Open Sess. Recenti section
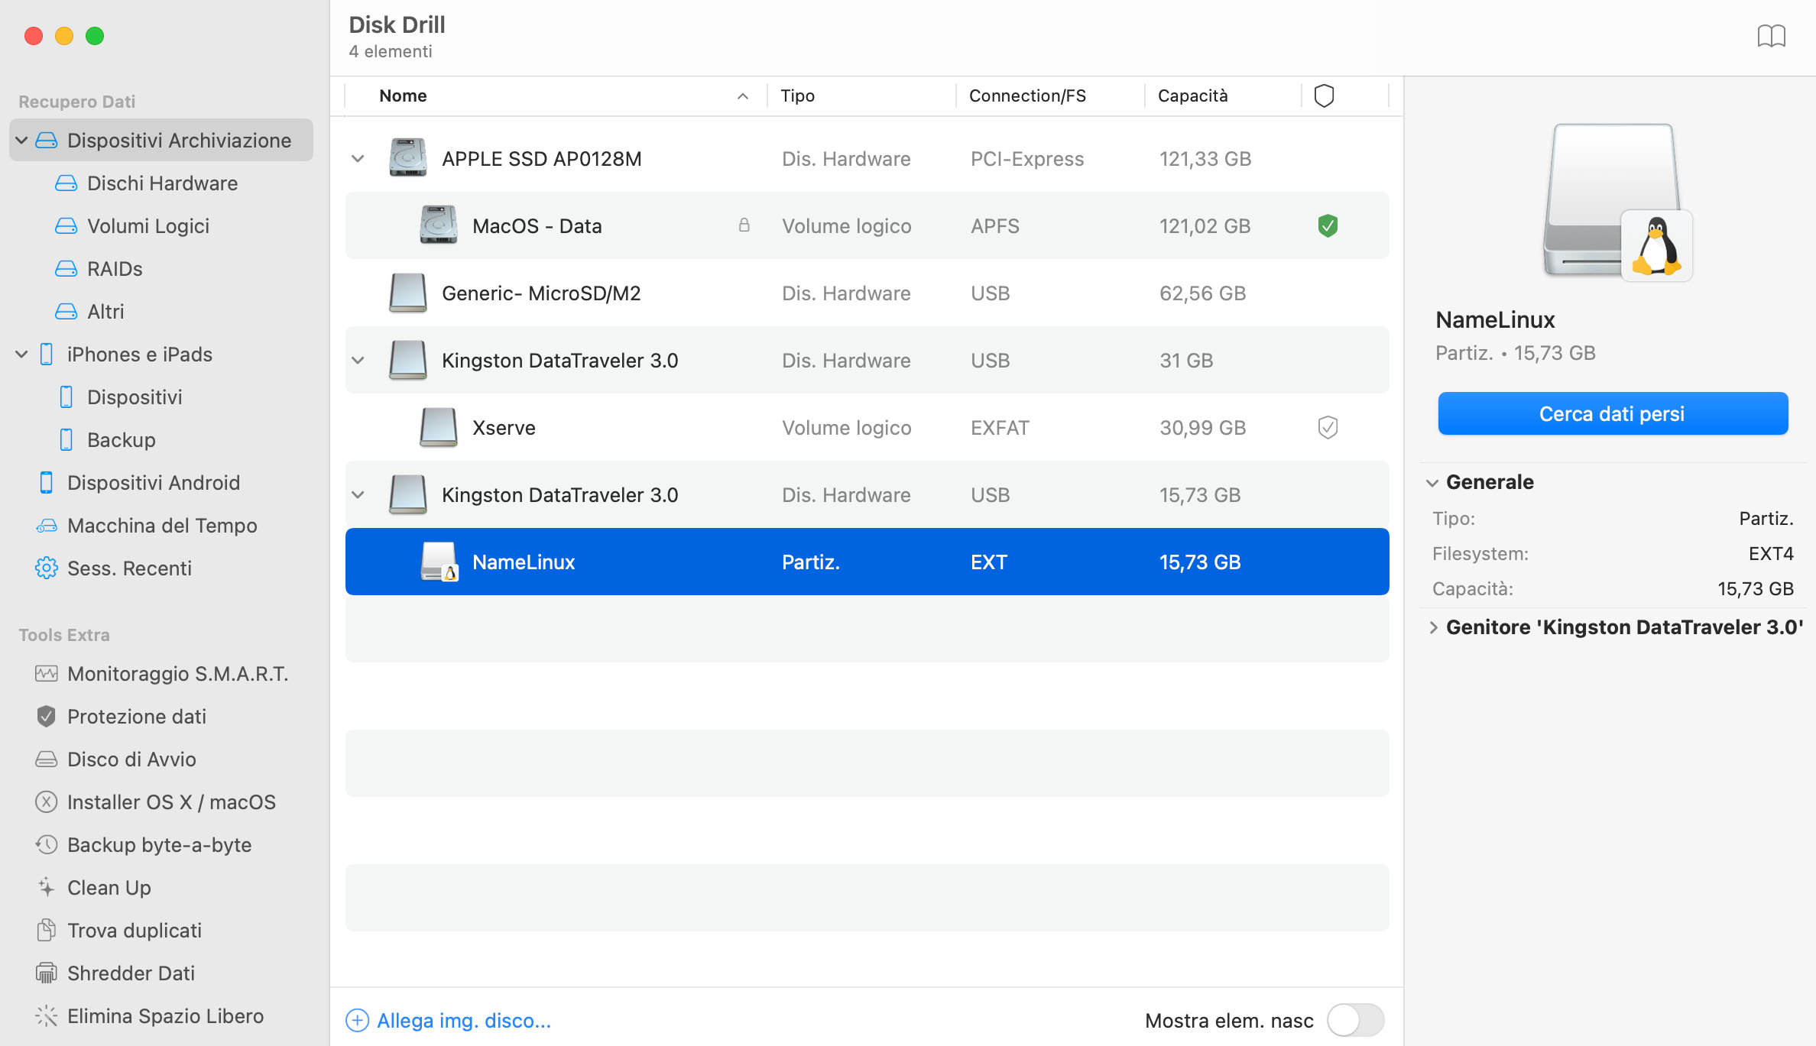The image size is (1816, 1046). 162,568
